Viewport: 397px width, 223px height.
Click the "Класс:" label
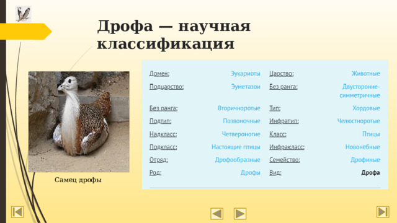pos(278,134)
